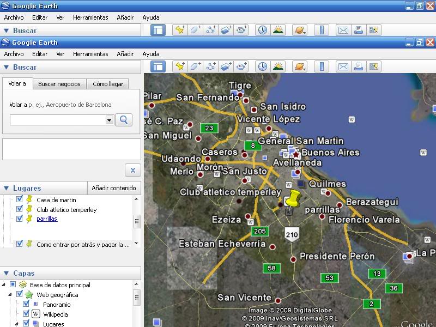Click historical imagery clock in back window
Image resolution: width=436 pixels, height=327 pixels.
(263, 30)
